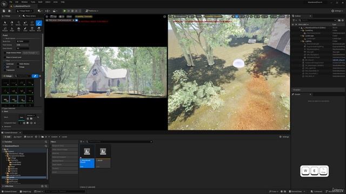This screenshot has width=346, height=194.
Task: Click Save All in content browser
Action: 29,137
